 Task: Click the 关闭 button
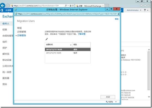pos(108,97)
